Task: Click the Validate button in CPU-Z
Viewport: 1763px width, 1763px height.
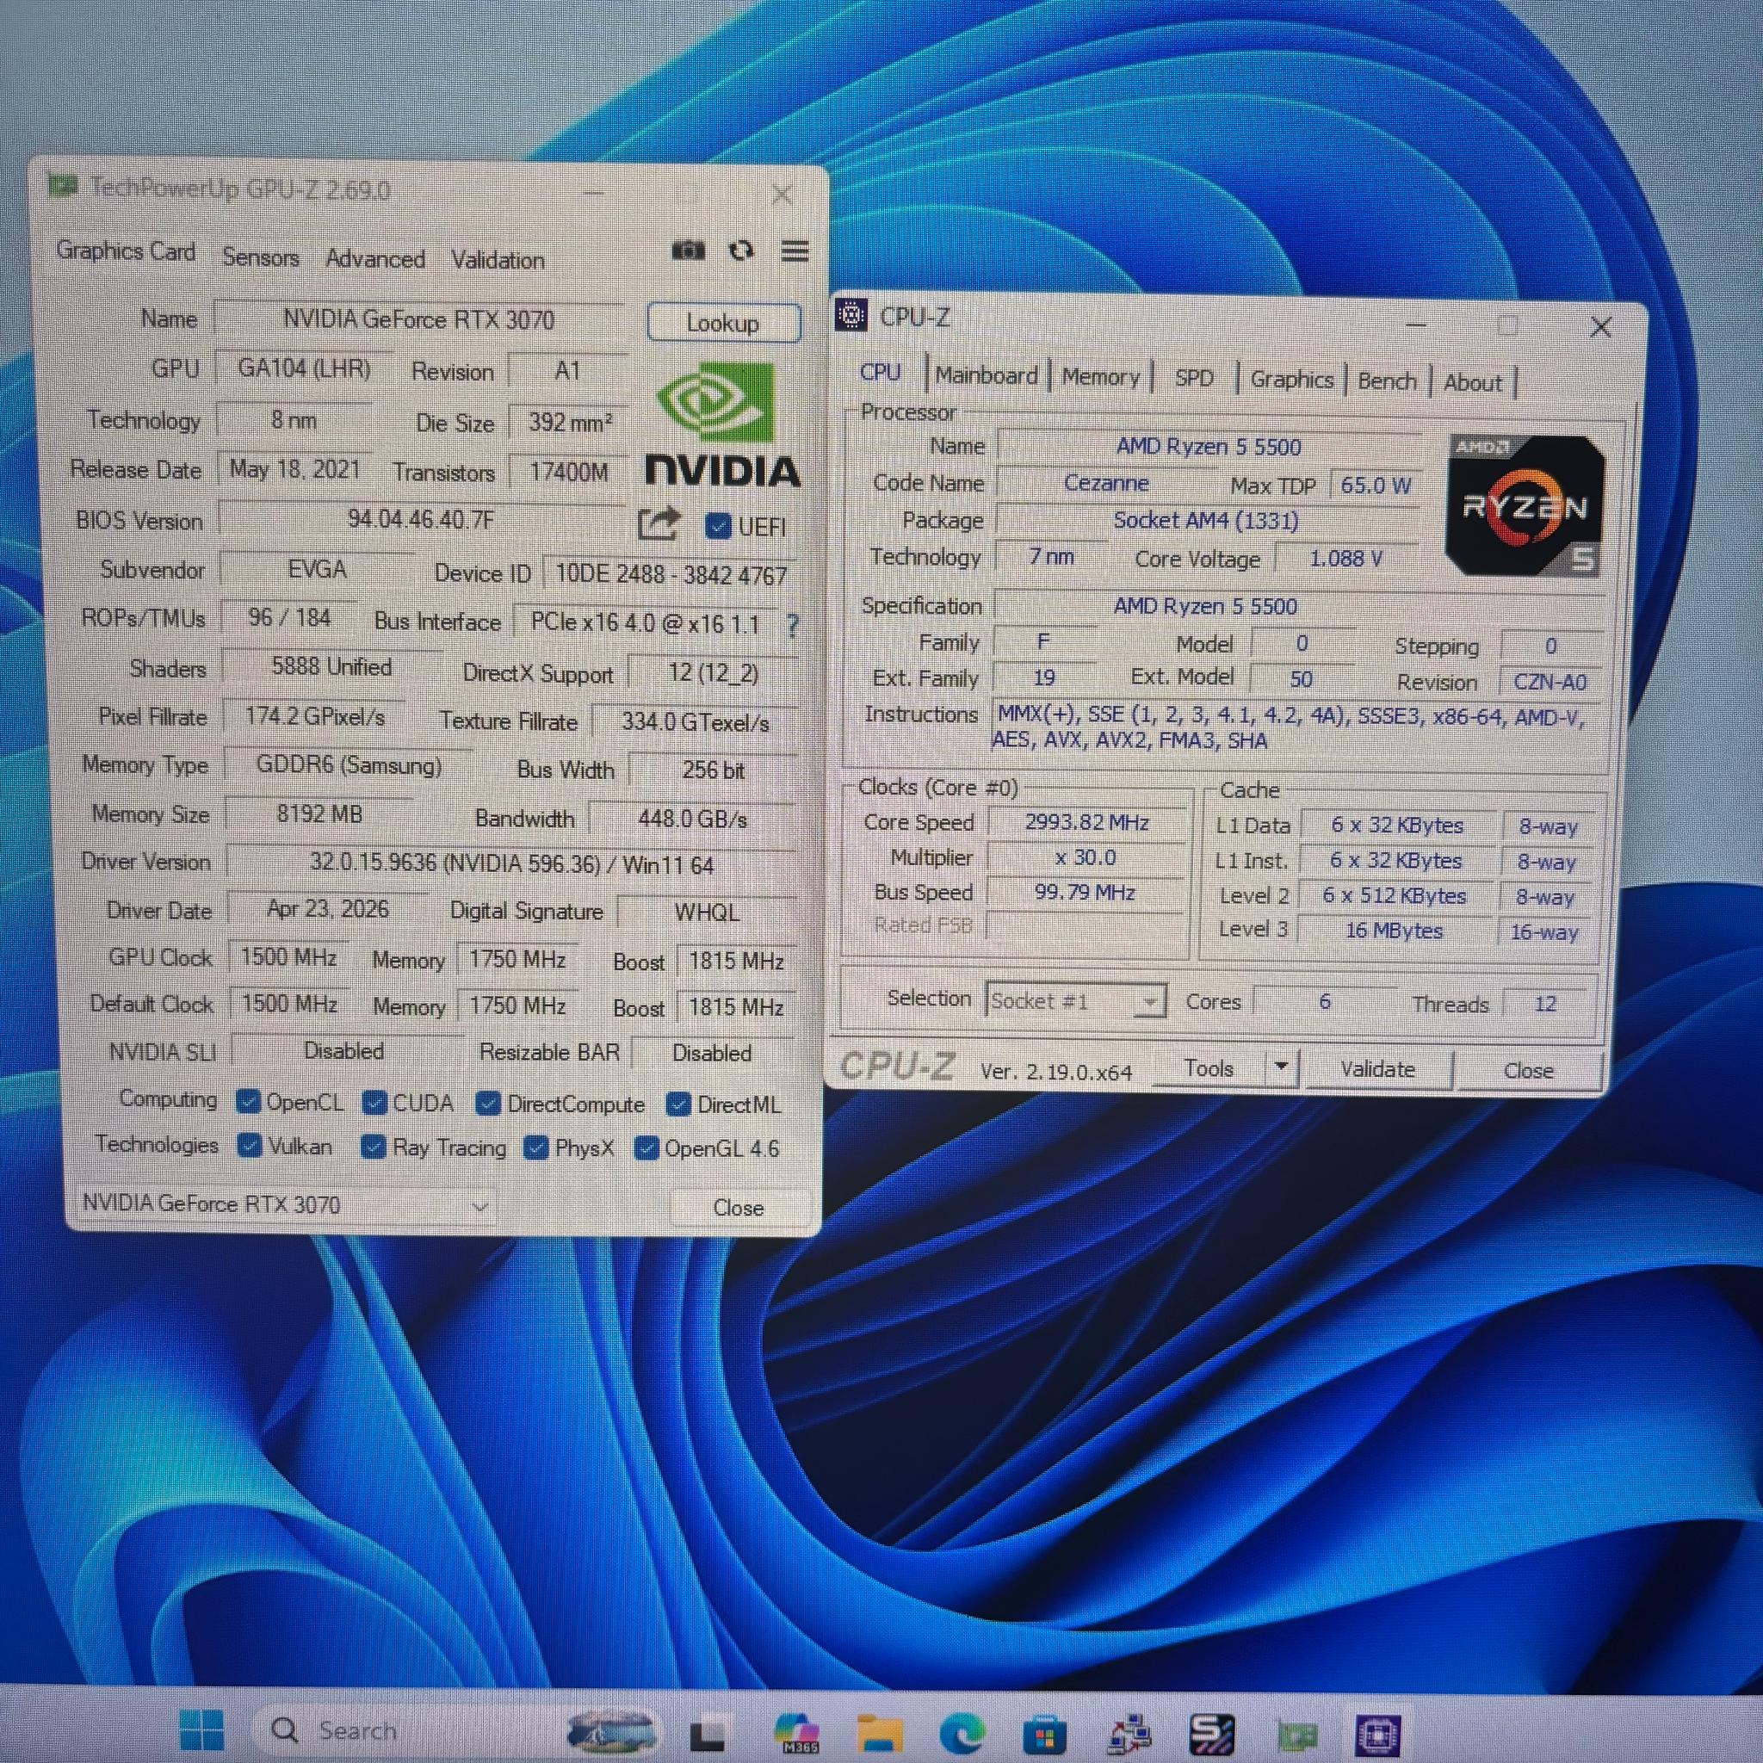Action: [x=1377, y=1068]
